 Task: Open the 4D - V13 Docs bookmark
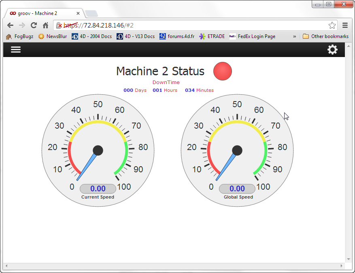point(136,36)
